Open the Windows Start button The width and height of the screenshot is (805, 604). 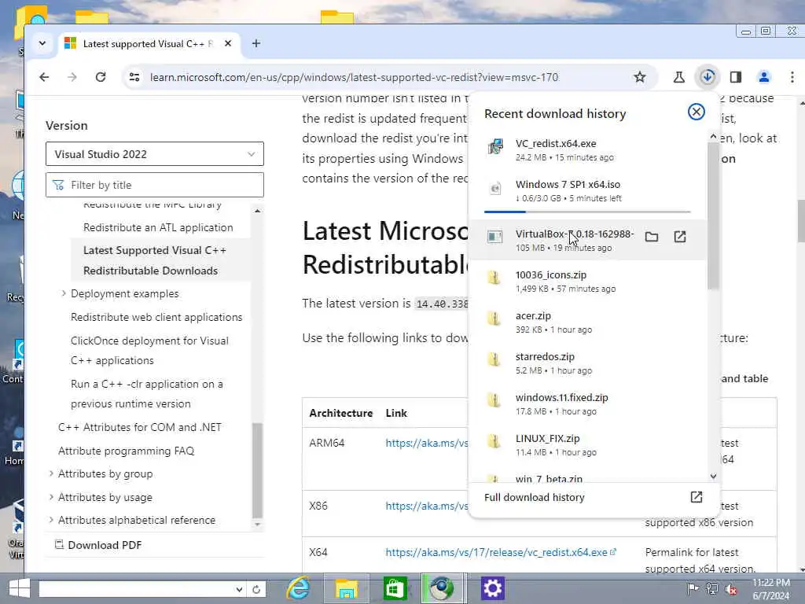[x=19, y=588]
